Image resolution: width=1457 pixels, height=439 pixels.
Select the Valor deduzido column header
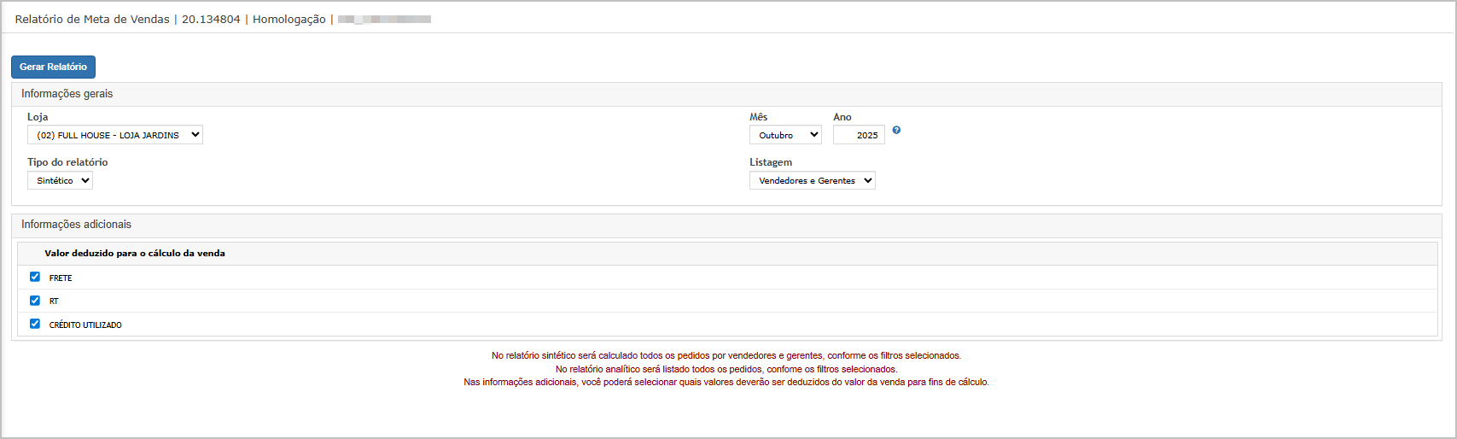pos(135,254)
